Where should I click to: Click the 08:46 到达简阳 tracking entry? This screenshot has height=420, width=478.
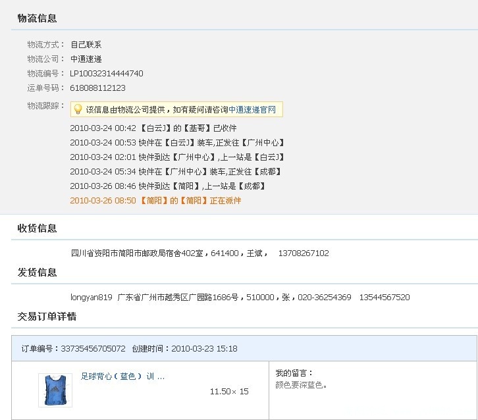tap(168, 186)
